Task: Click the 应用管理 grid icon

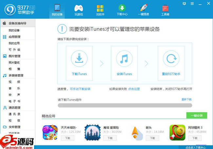Action: click(5, 37)
